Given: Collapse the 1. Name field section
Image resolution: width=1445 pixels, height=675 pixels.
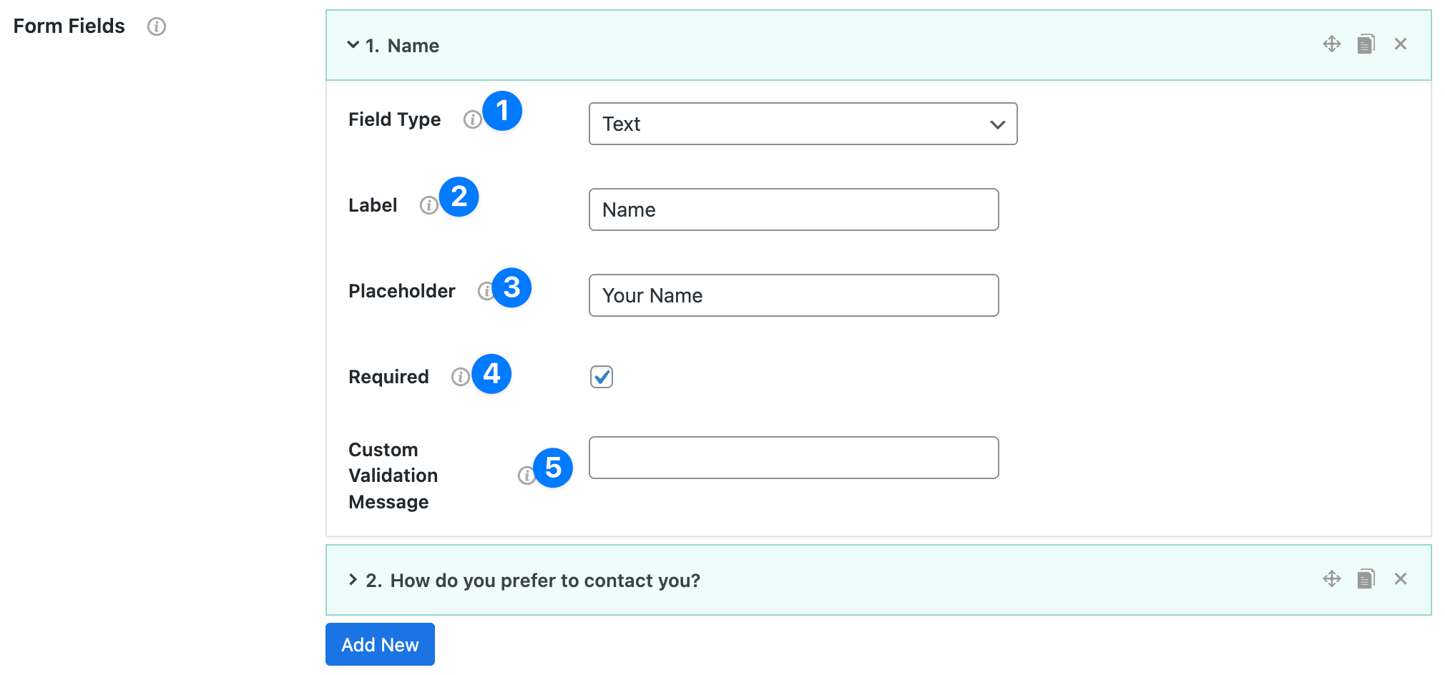Looking at the screenshot, I should [353, 45].
